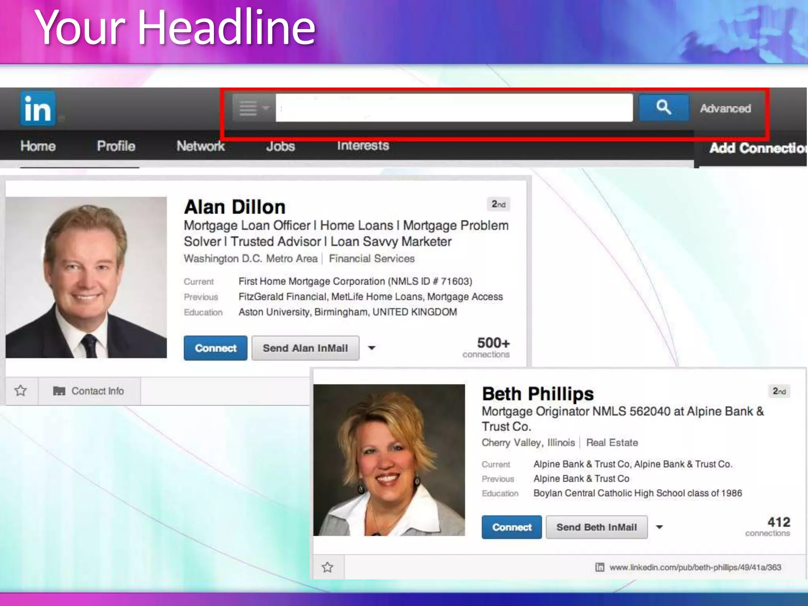
Task: Star Beth Phillips's profile
Action: click(327, 567)
